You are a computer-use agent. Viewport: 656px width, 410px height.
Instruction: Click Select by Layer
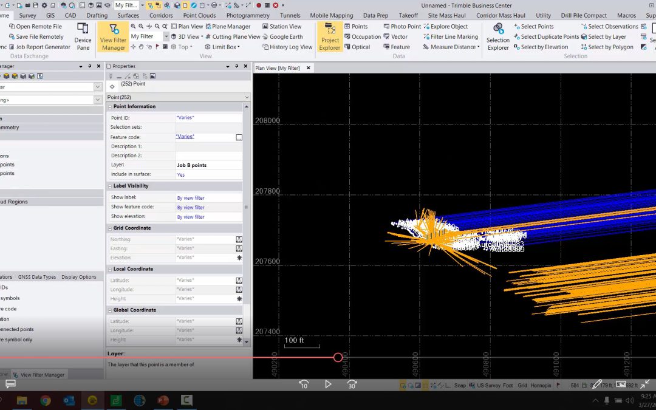[x=604, y=37]
